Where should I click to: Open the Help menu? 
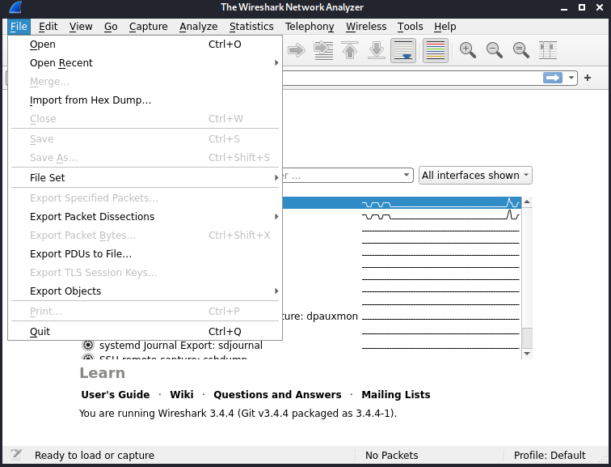pyautogui.click(x=445, y=27)
